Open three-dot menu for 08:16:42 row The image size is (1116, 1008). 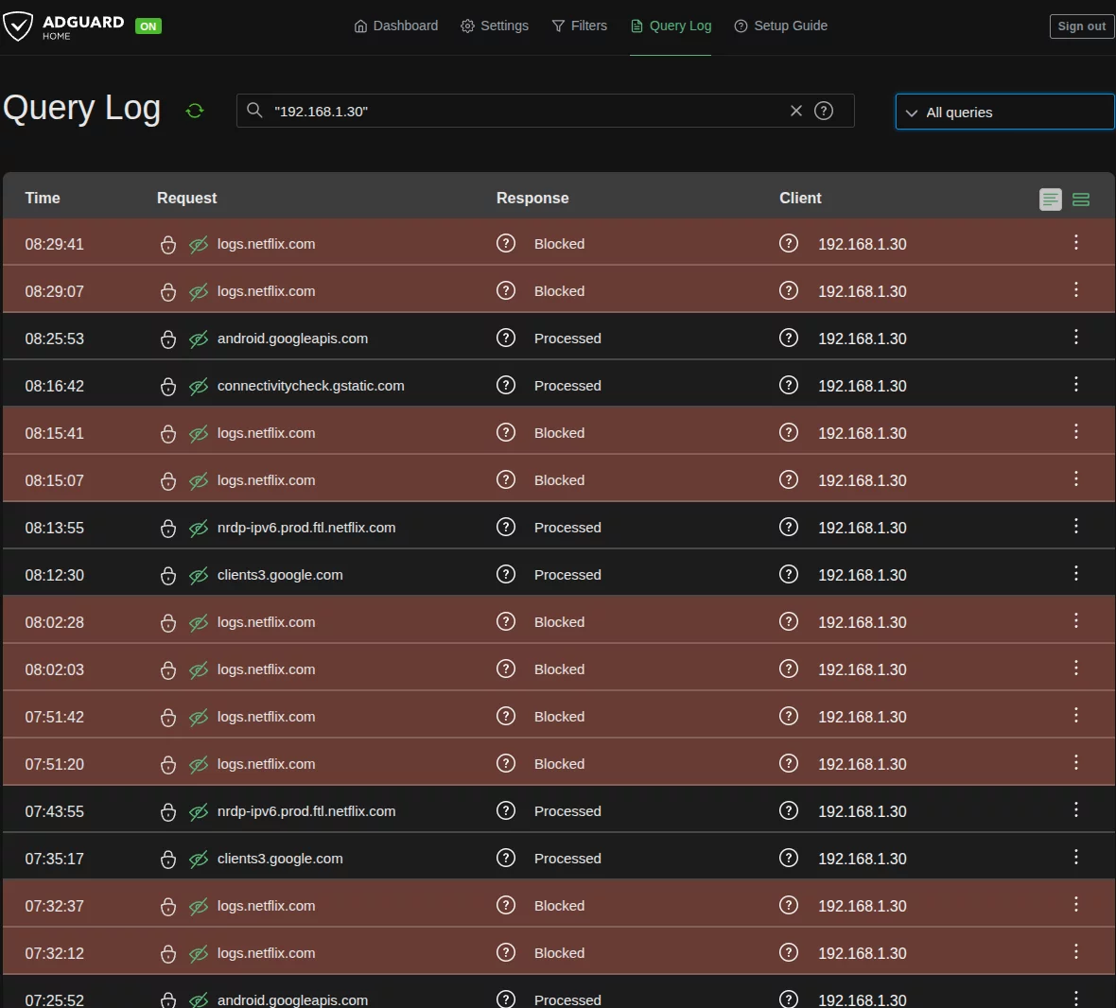coord(1075,385)
